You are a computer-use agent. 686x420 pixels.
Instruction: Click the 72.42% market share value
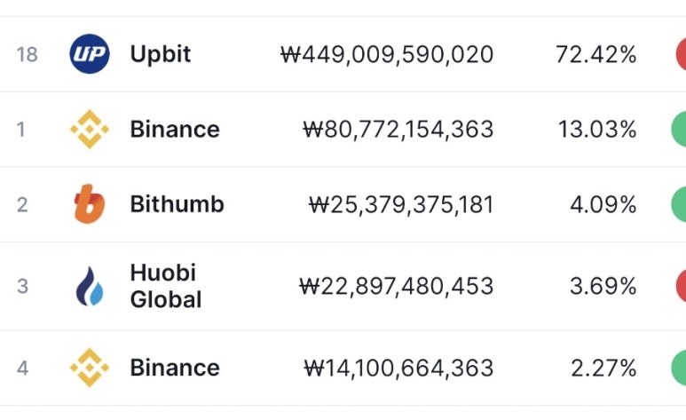pyautogui.click(x=595, y=55)
